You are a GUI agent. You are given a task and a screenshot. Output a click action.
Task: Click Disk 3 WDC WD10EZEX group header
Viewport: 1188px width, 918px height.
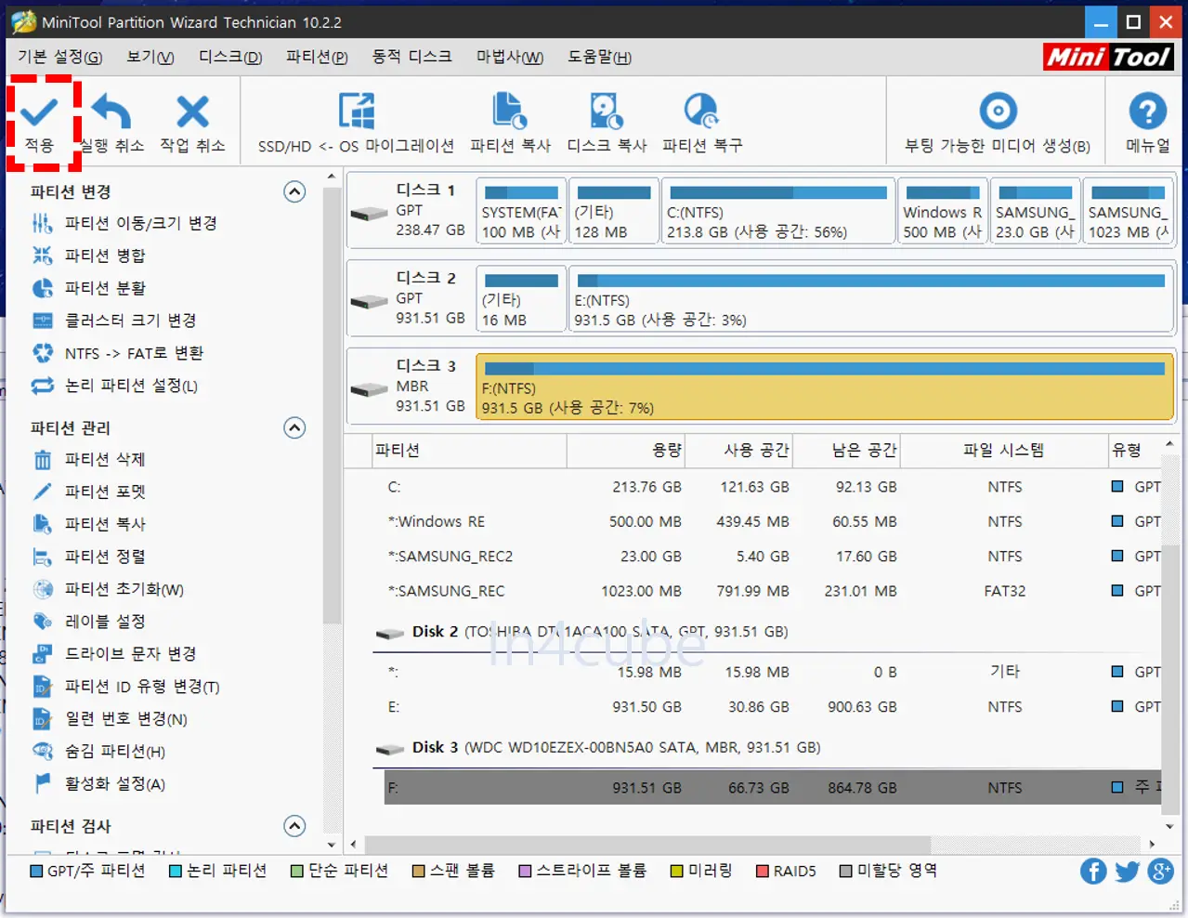(x=599, y=747)
